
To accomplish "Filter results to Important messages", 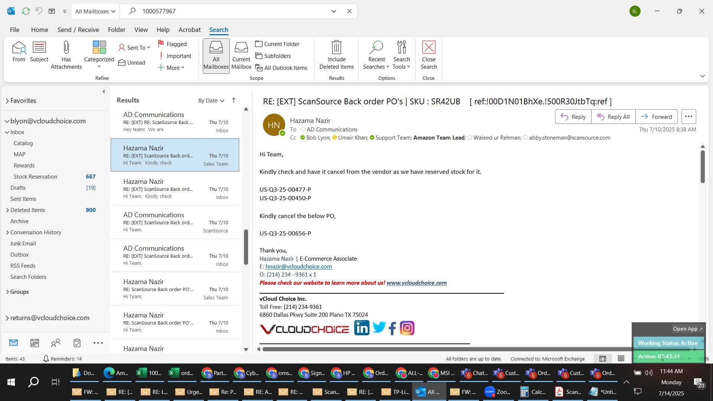I will [x=175, y=56].
